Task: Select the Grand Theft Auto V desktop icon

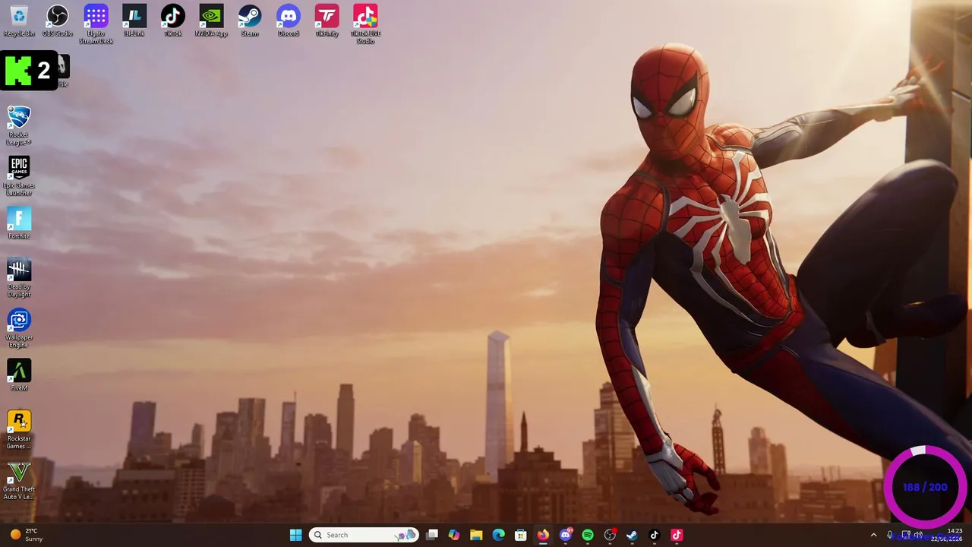Action: point(19,481)
